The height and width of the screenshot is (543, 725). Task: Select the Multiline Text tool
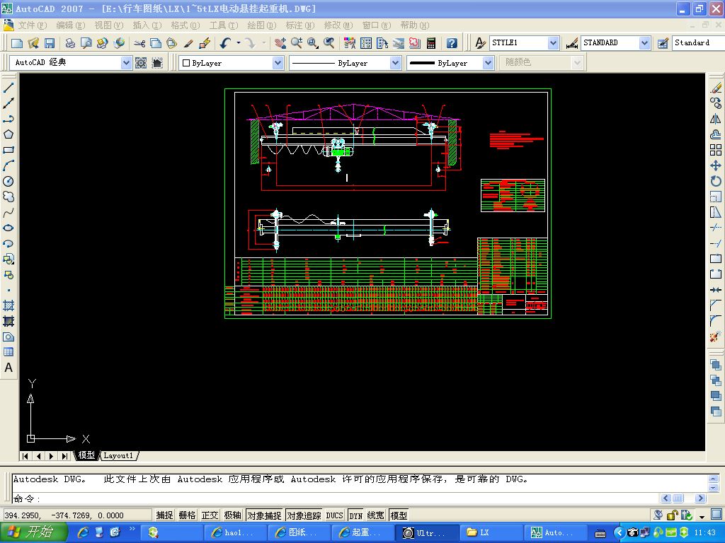click(8, 368)
